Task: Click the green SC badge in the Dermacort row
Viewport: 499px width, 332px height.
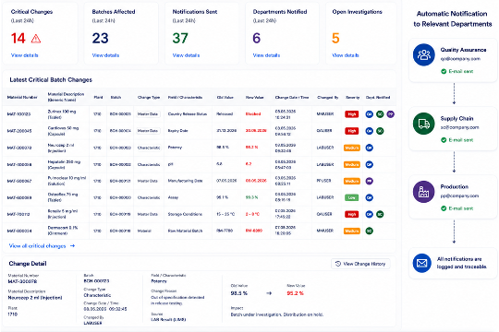Action: click(x=369, y=231)
